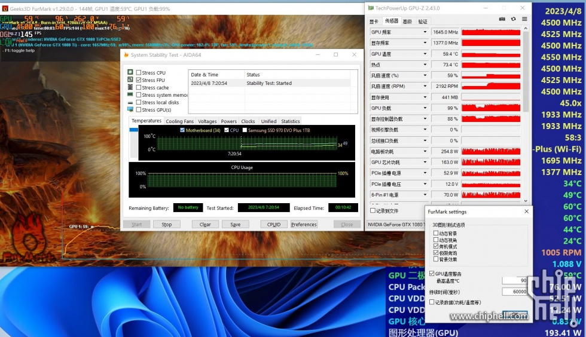Image resolution: width=586 pixels, height=337 pixels.
Task: Click GPU 频率 red sensor graph
Action: pos(491,32)
